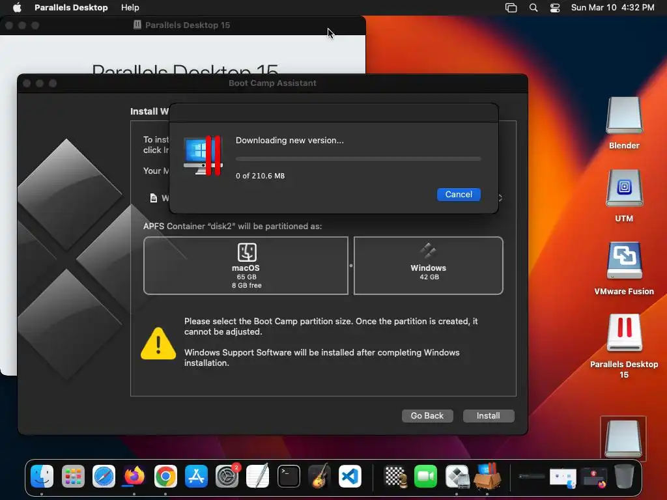Open Spotlight search in the menu bar
This screenshot has height=500, width=667.
pyautogui.click(x=533, y=8)
